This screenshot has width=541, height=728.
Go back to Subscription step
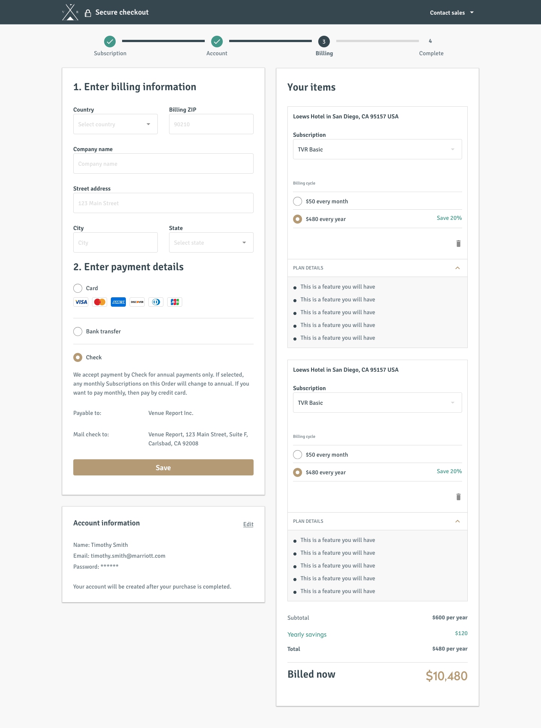pyautogui.click(x=110, y=41)
